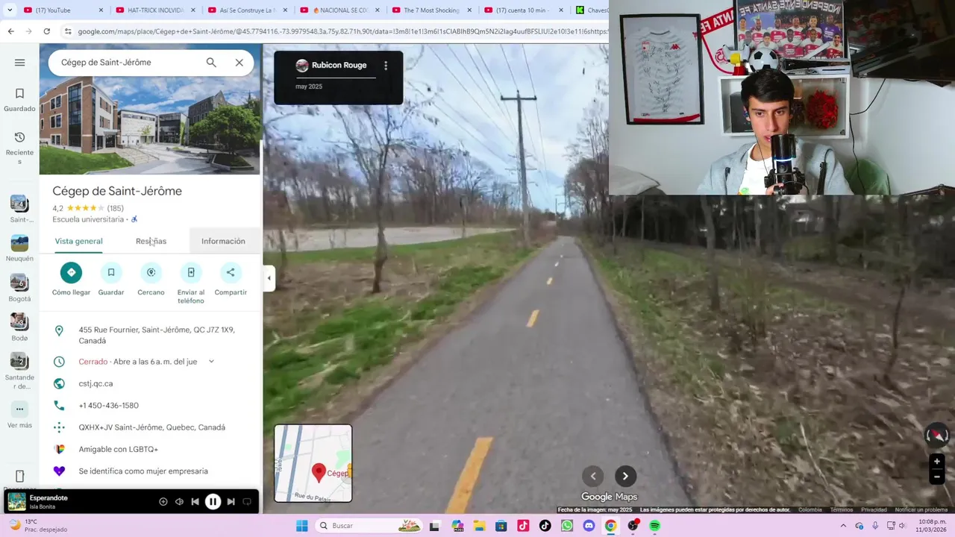955x537 pixels.
Task: Expand opening hours dropdown chevron
Action: click(211, 362)
